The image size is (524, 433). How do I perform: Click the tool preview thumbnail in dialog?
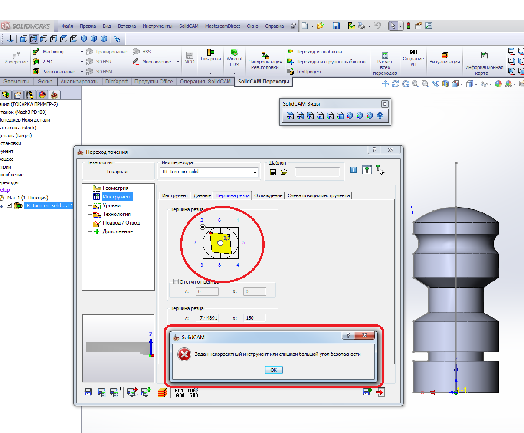[x=118, y=348]
